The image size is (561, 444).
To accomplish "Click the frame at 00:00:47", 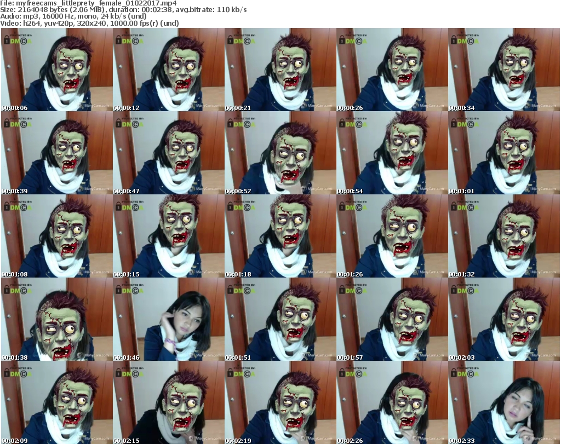I will 169,153.
